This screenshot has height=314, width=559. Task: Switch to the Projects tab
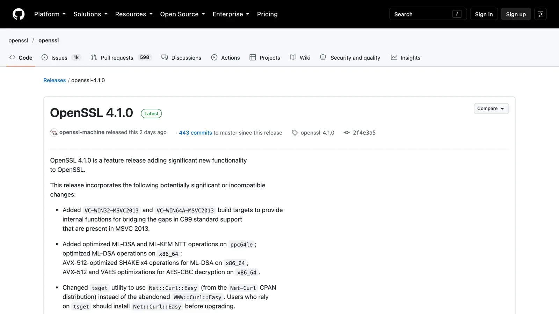[265, 58]
